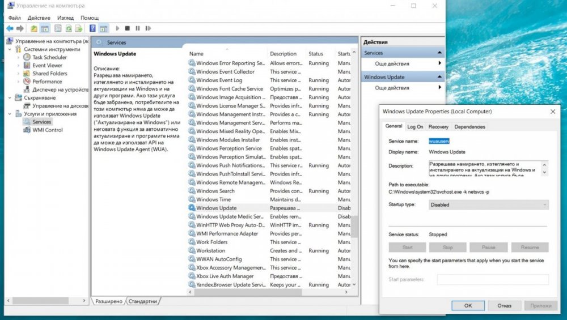Screen dimensions: 567x320
Task: Switch to Разширено view tab
Action: tap(109, 301)
